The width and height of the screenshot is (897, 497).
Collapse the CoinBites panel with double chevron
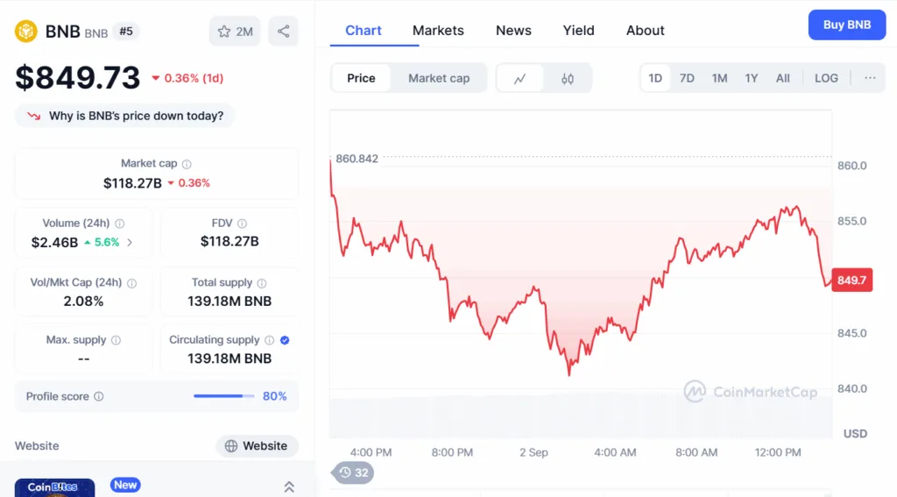(x=289, y=486)
